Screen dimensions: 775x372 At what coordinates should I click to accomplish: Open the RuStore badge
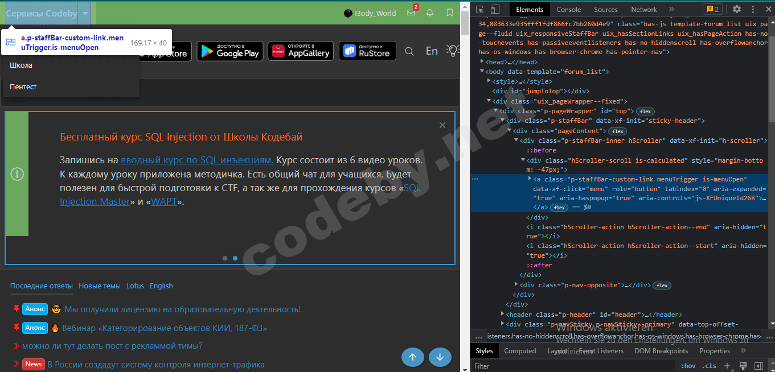pos(368,51)
